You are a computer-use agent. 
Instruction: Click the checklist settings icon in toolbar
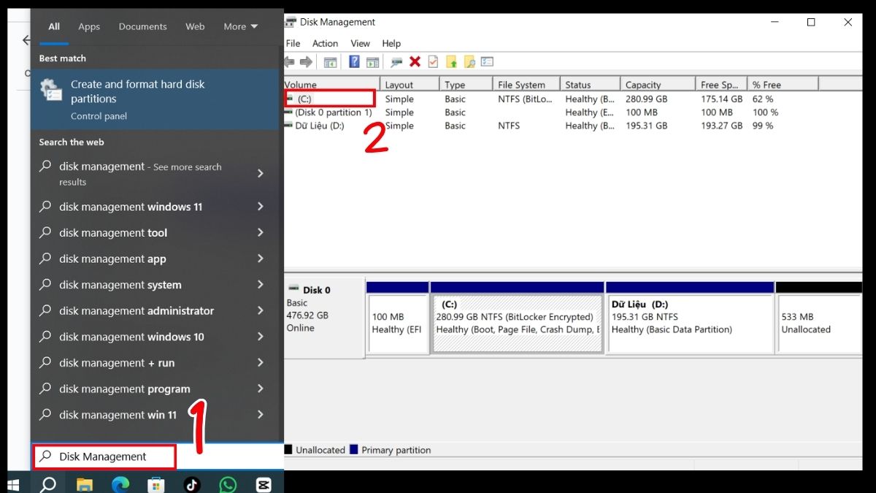click(x=487, y=63)
